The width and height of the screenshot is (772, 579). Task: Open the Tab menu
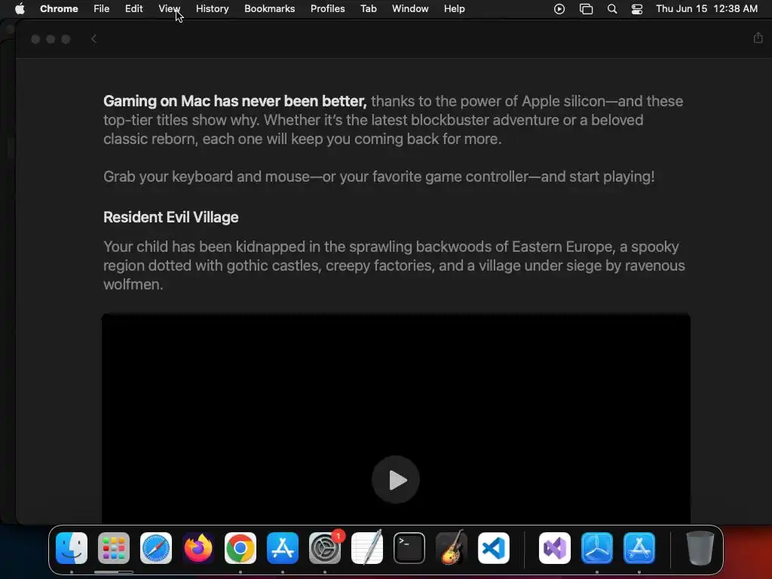coord(368,8)
